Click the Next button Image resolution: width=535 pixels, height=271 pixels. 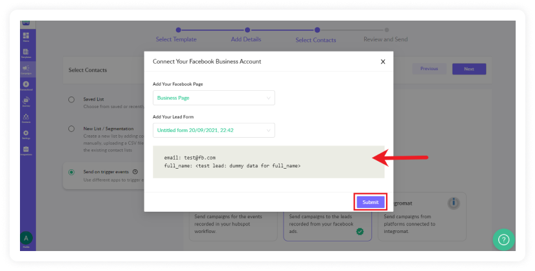tap(469, 69)
